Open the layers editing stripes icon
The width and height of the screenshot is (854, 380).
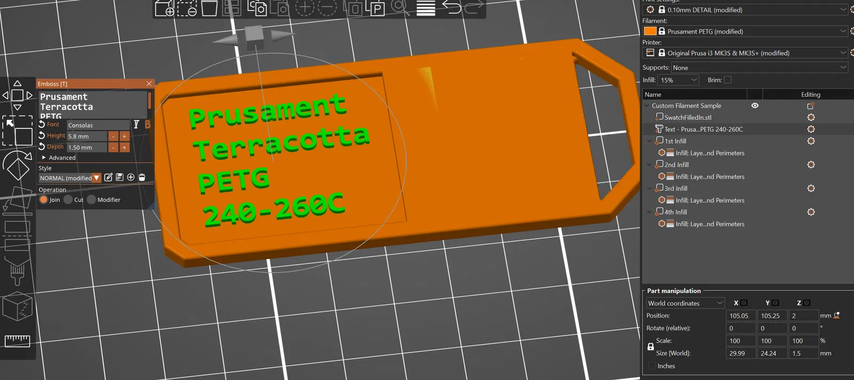pos(425,8)
